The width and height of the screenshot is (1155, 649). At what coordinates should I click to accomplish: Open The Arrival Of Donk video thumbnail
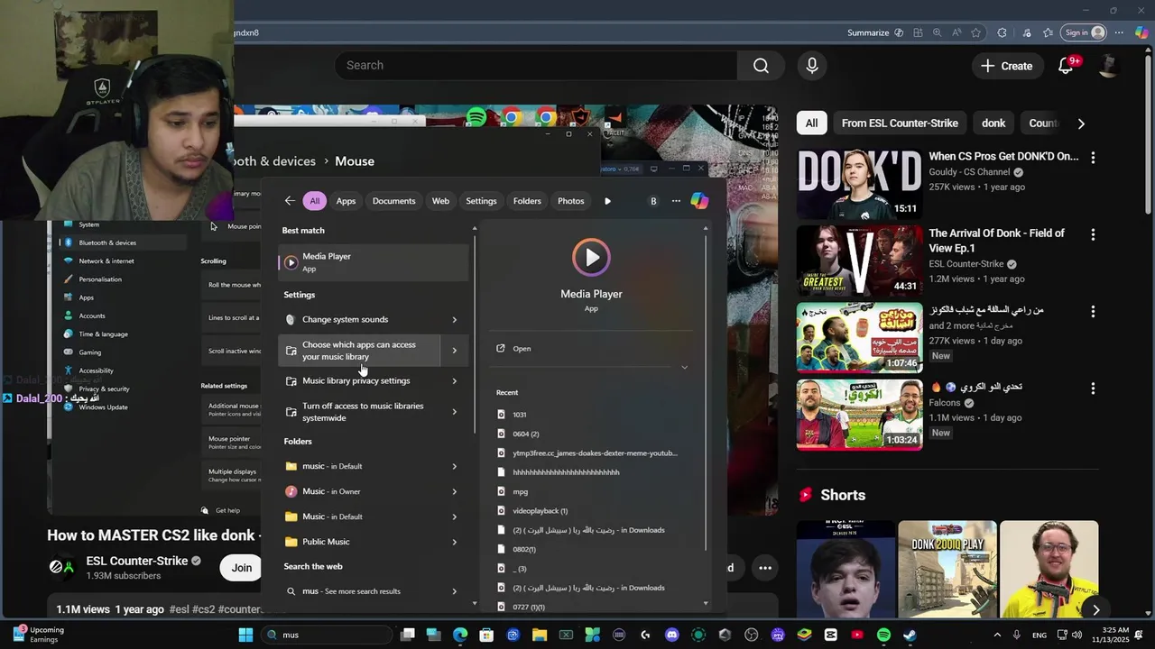pyautogui.click(x=859, y=261)
